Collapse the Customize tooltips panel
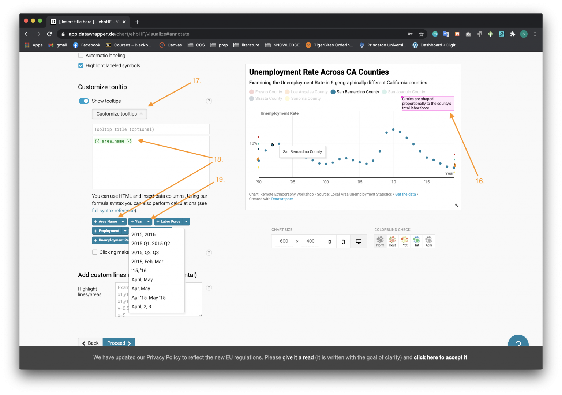Viewport: 562px width, 395px height. click(119, 114)
